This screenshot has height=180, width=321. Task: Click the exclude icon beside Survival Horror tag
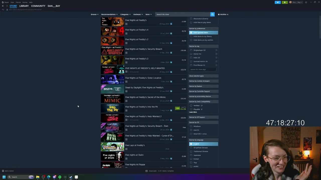(216, 61)
